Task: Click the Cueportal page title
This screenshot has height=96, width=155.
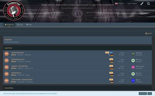Action: click(x=8, y=40)
